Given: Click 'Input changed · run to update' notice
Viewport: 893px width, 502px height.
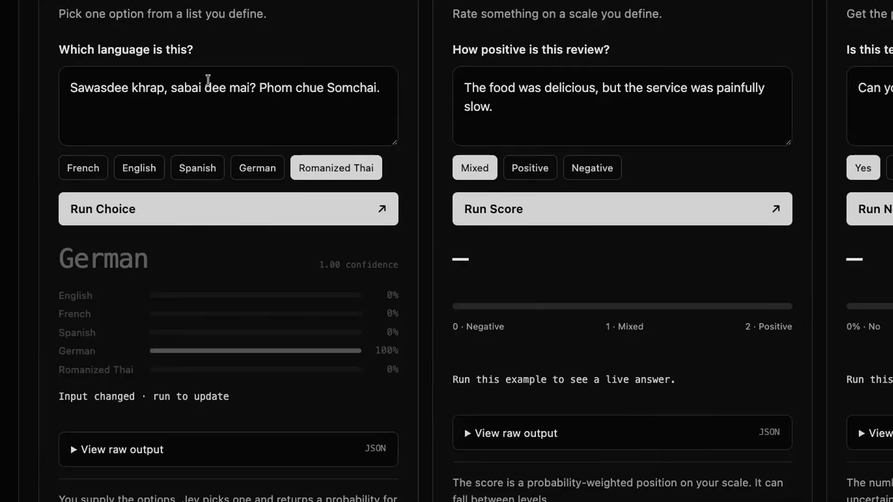Looking at the screenshot, I should (143, 396).
